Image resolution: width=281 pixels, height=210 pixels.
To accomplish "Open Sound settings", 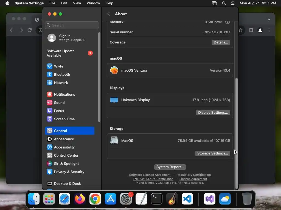I will [x=70, y=103].
